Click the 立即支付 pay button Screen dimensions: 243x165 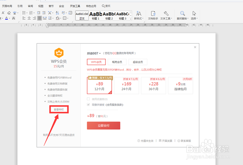104,125
